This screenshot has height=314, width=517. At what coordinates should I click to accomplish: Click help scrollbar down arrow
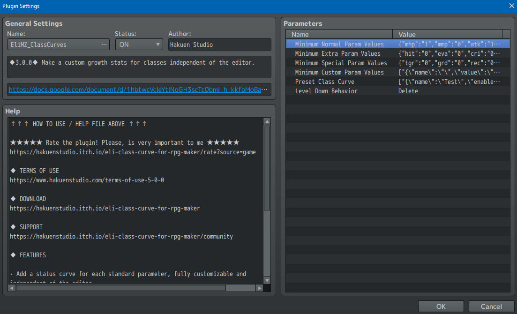pos(267,281)
